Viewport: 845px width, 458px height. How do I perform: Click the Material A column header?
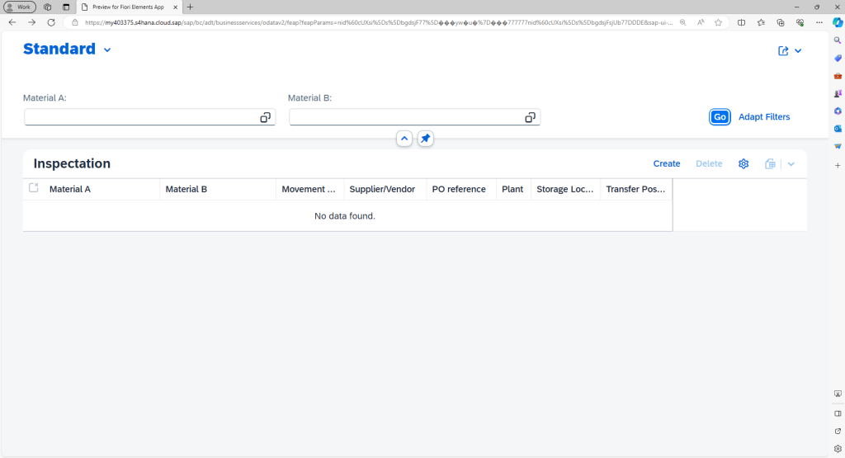[x=70, y=190]
